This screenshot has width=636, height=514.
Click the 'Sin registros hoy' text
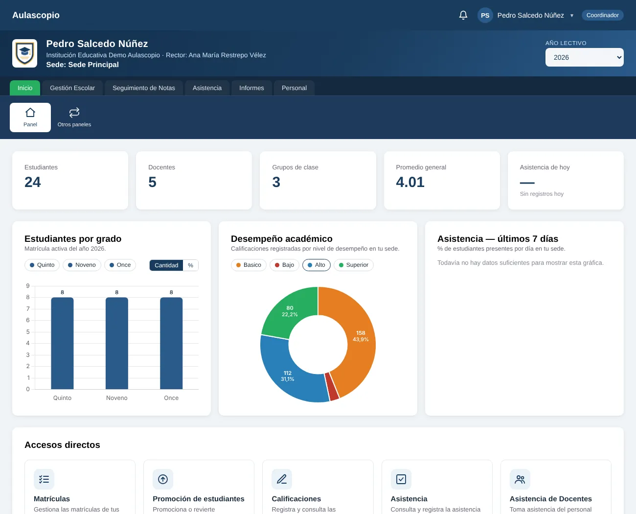pyautogui.click(x=542, y=194)
